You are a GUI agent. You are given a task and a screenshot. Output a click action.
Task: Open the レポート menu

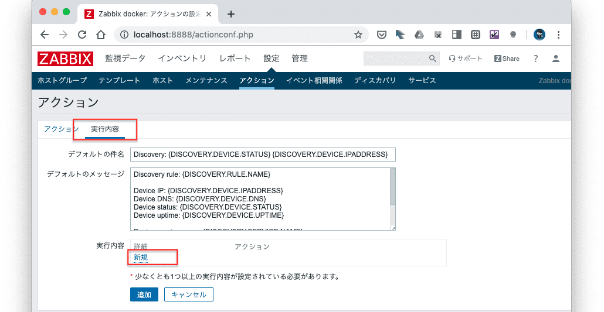235,59
